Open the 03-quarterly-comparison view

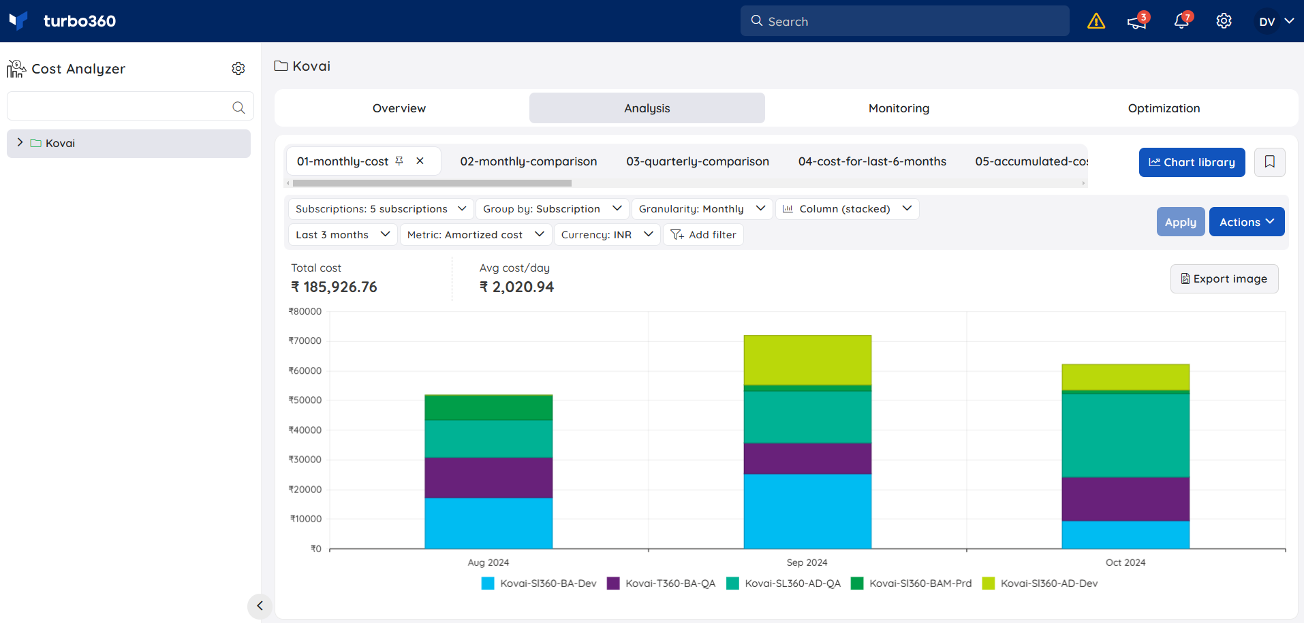pos(698,161)
